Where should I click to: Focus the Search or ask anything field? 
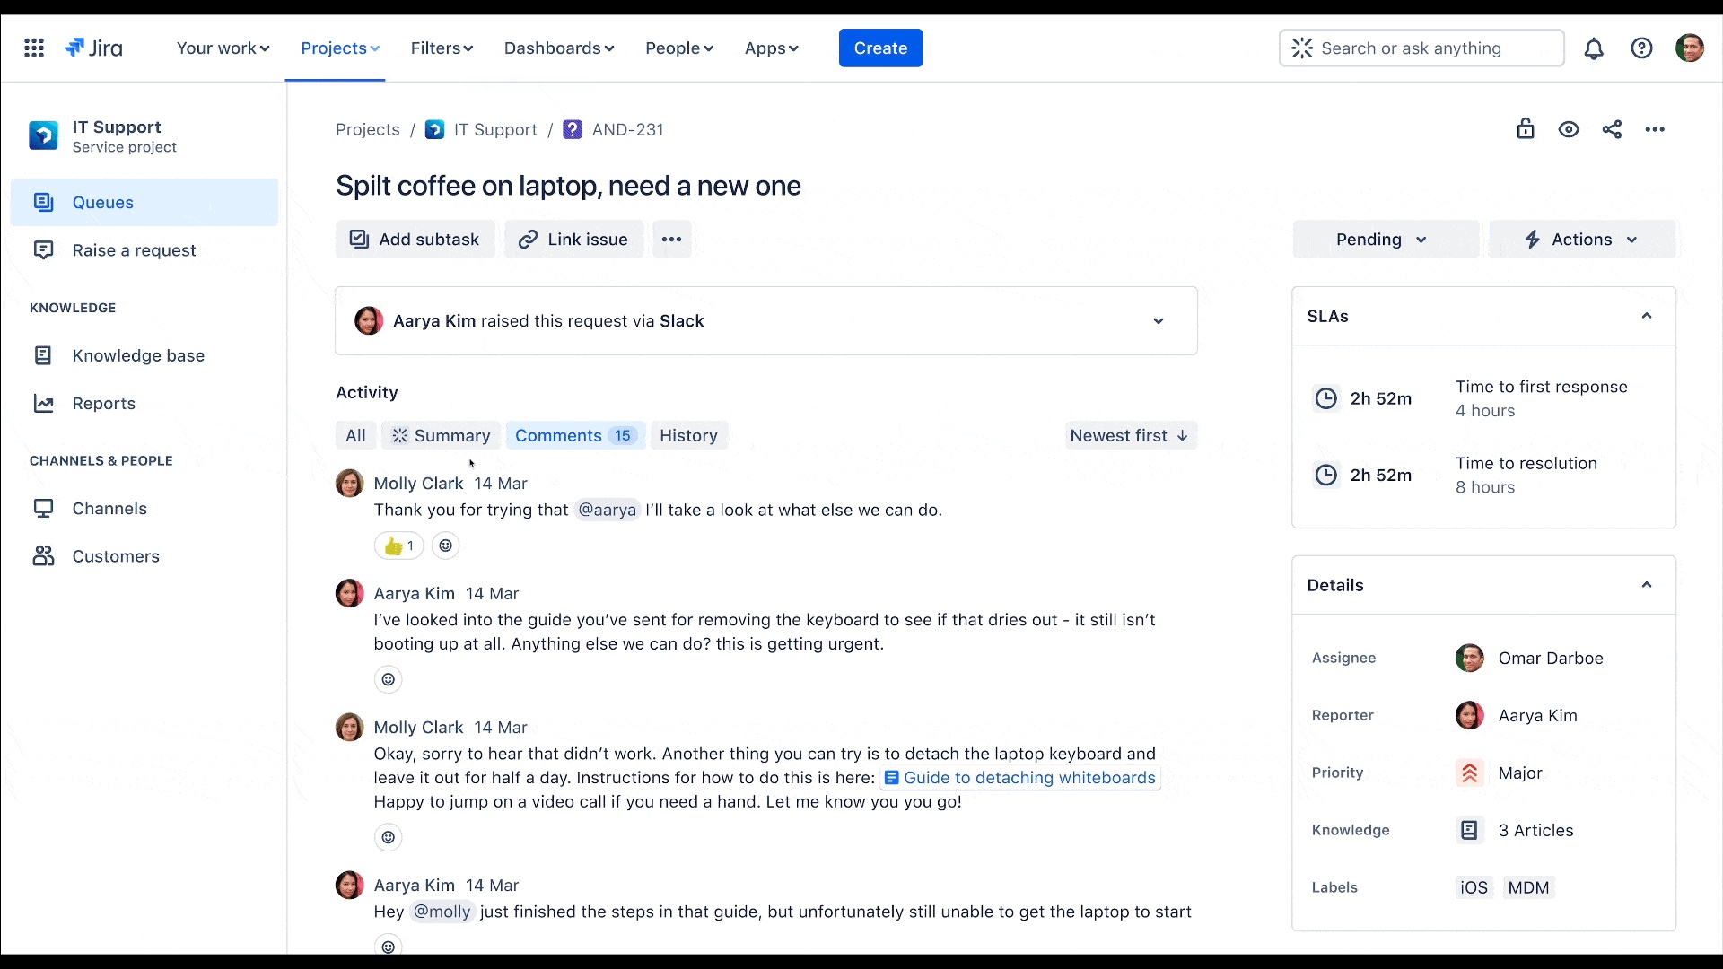pos(1421,48)
